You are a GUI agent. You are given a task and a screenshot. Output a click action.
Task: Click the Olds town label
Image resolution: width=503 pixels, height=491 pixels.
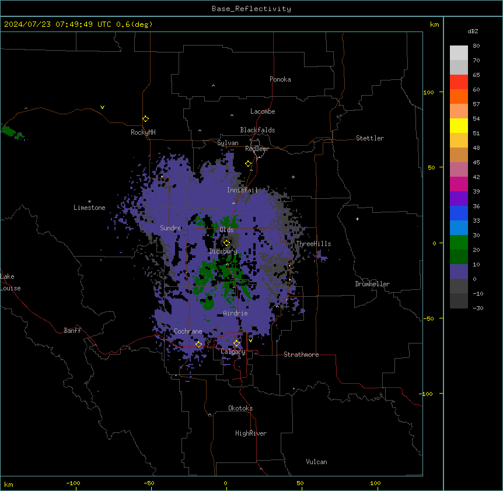[x=226, y=230]
